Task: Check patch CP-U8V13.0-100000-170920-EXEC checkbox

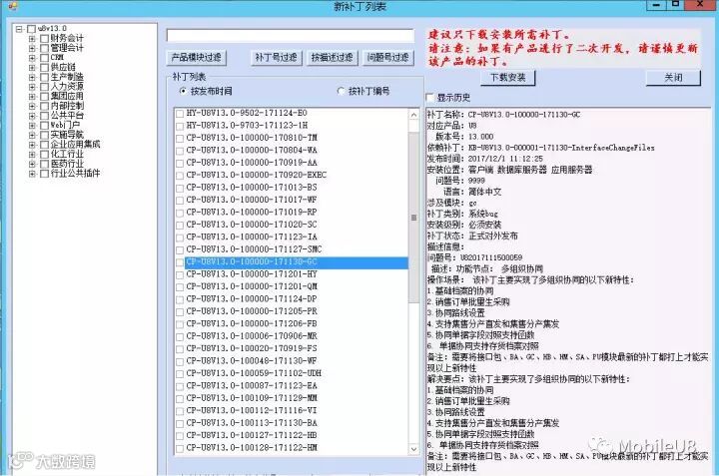Action: point(180,176)
